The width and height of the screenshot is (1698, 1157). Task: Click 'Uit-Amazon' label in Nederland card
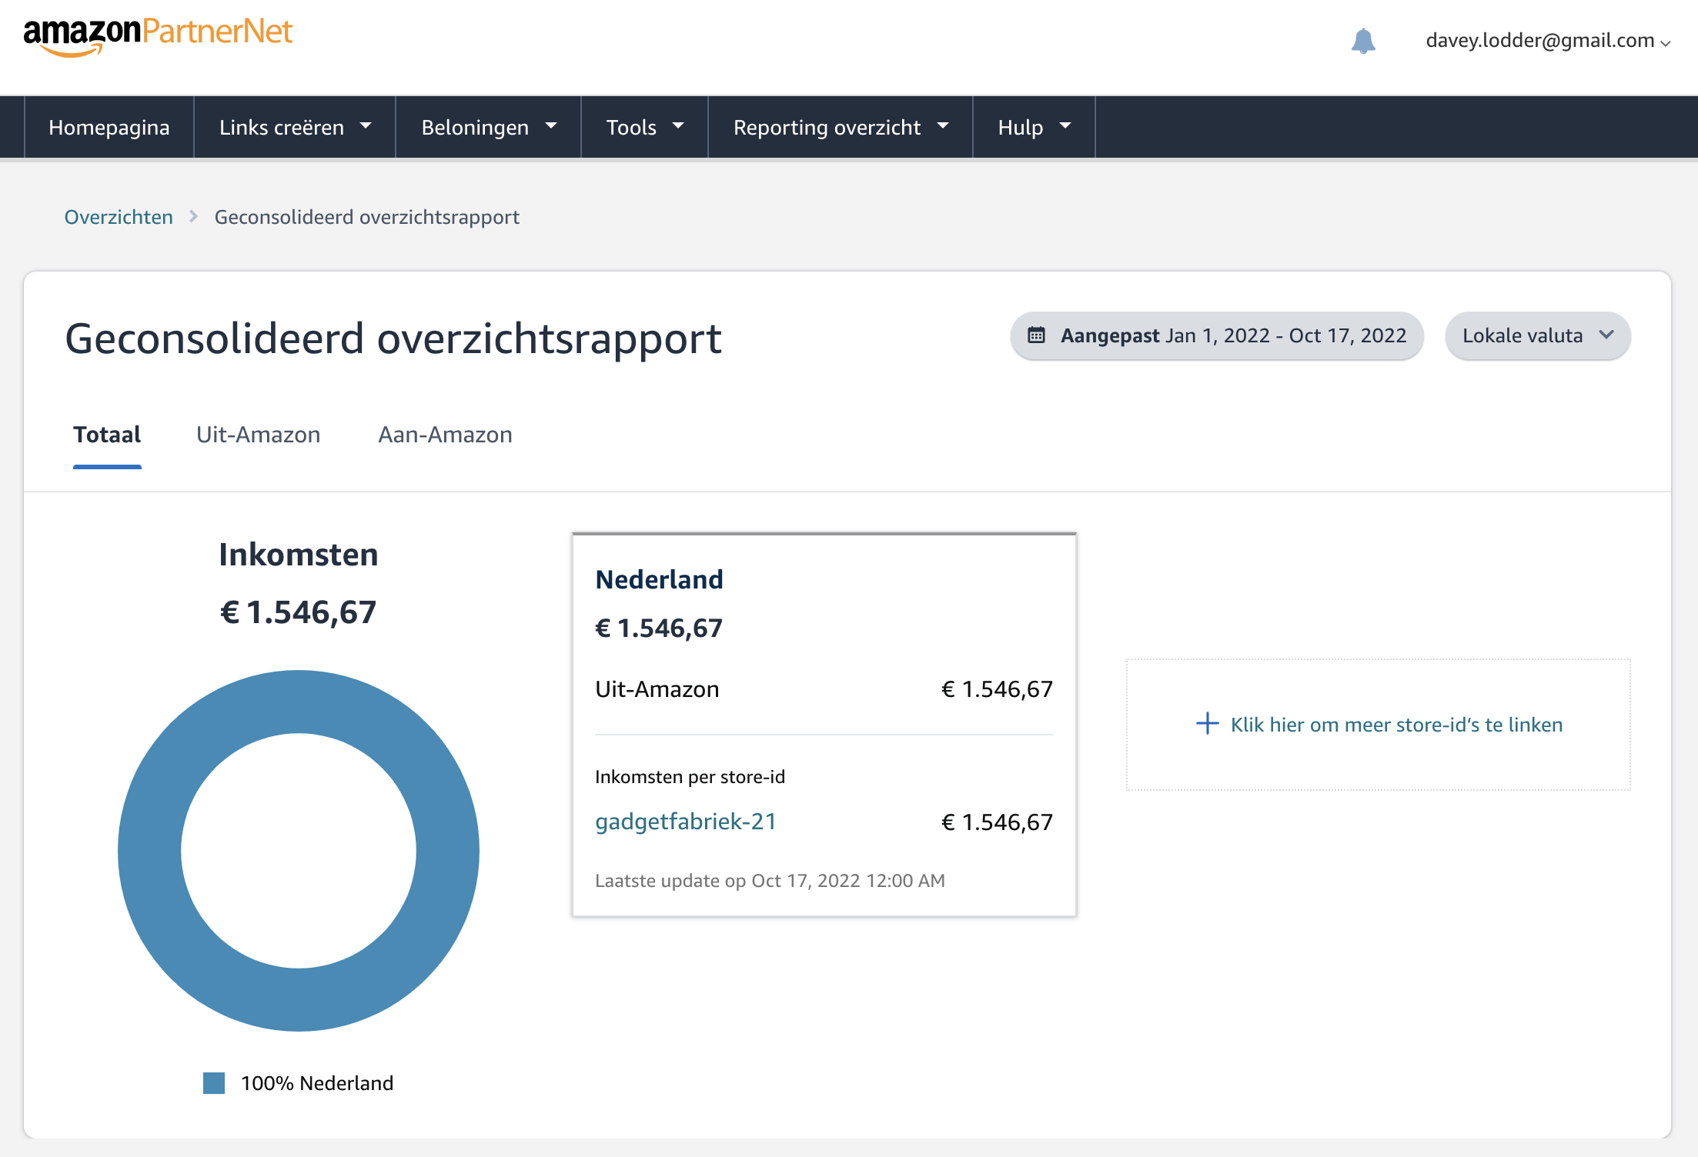click(657, 689)
